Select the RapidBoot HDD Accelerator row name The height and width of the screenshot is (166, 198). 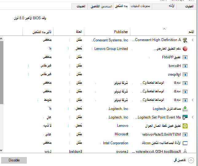156,151
